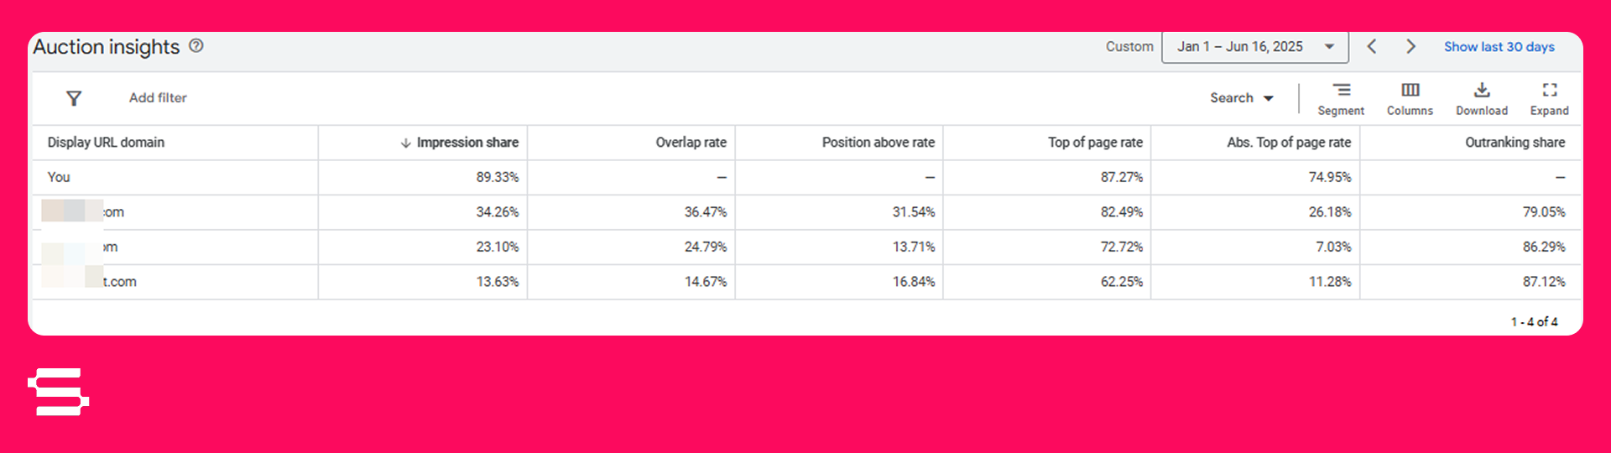
Task: Expand the table to full screen
Action: (x=1549, y=98)
